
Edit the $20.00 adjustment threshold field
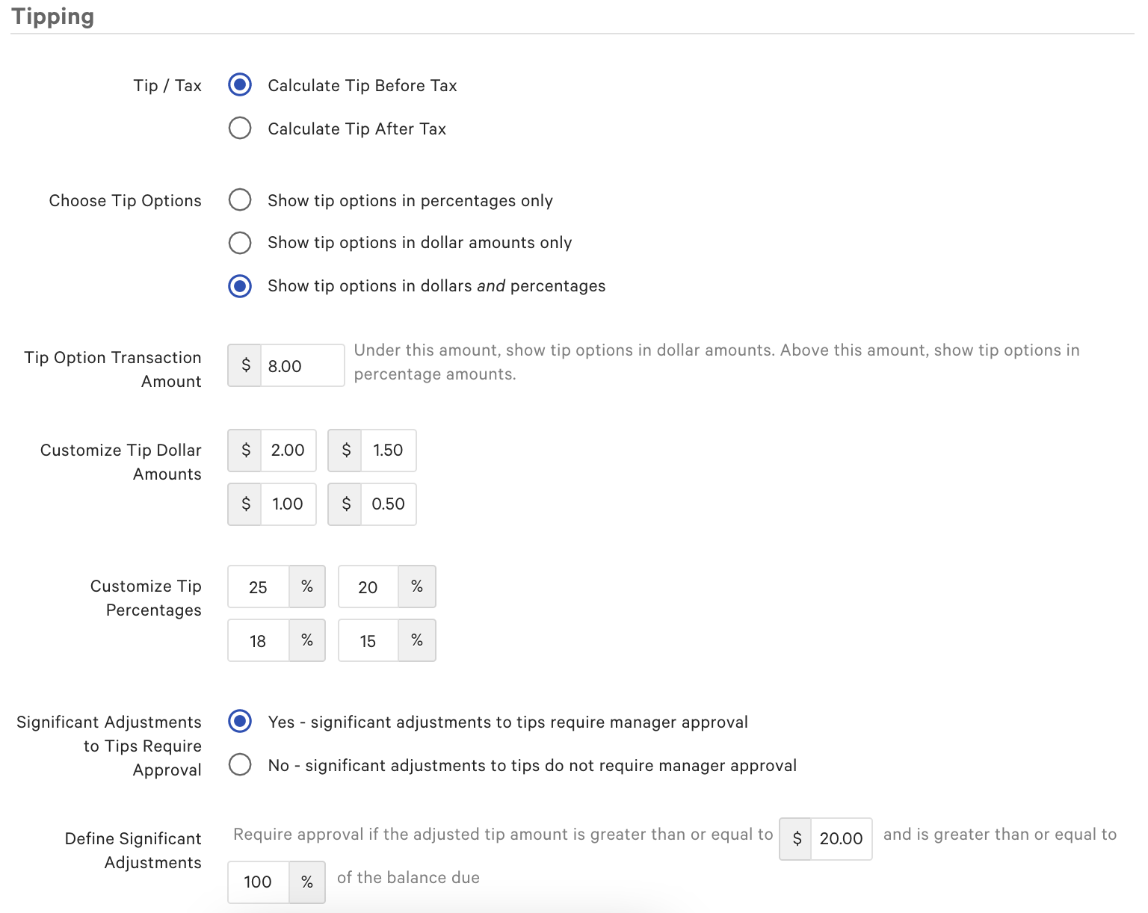pos(842,838)
